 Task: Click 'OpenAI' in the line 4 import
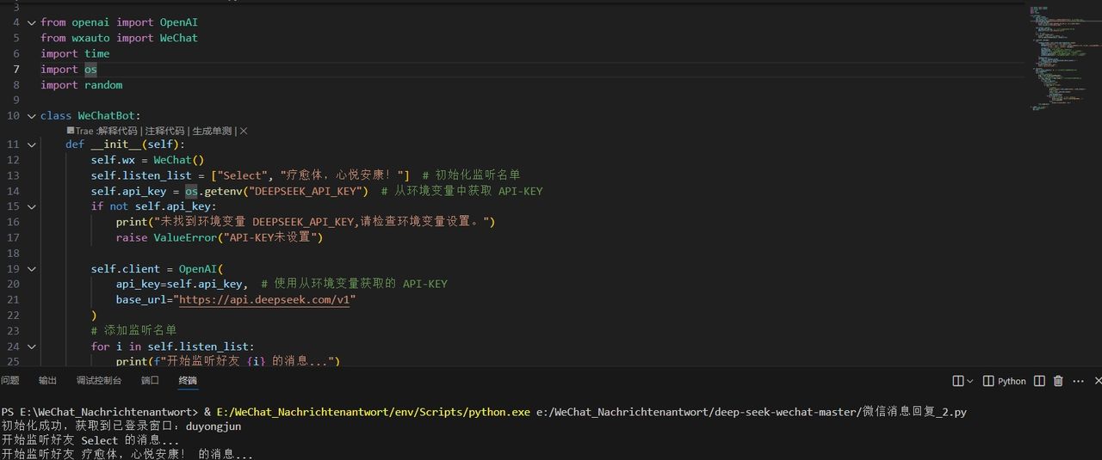(x=178, y=22)
